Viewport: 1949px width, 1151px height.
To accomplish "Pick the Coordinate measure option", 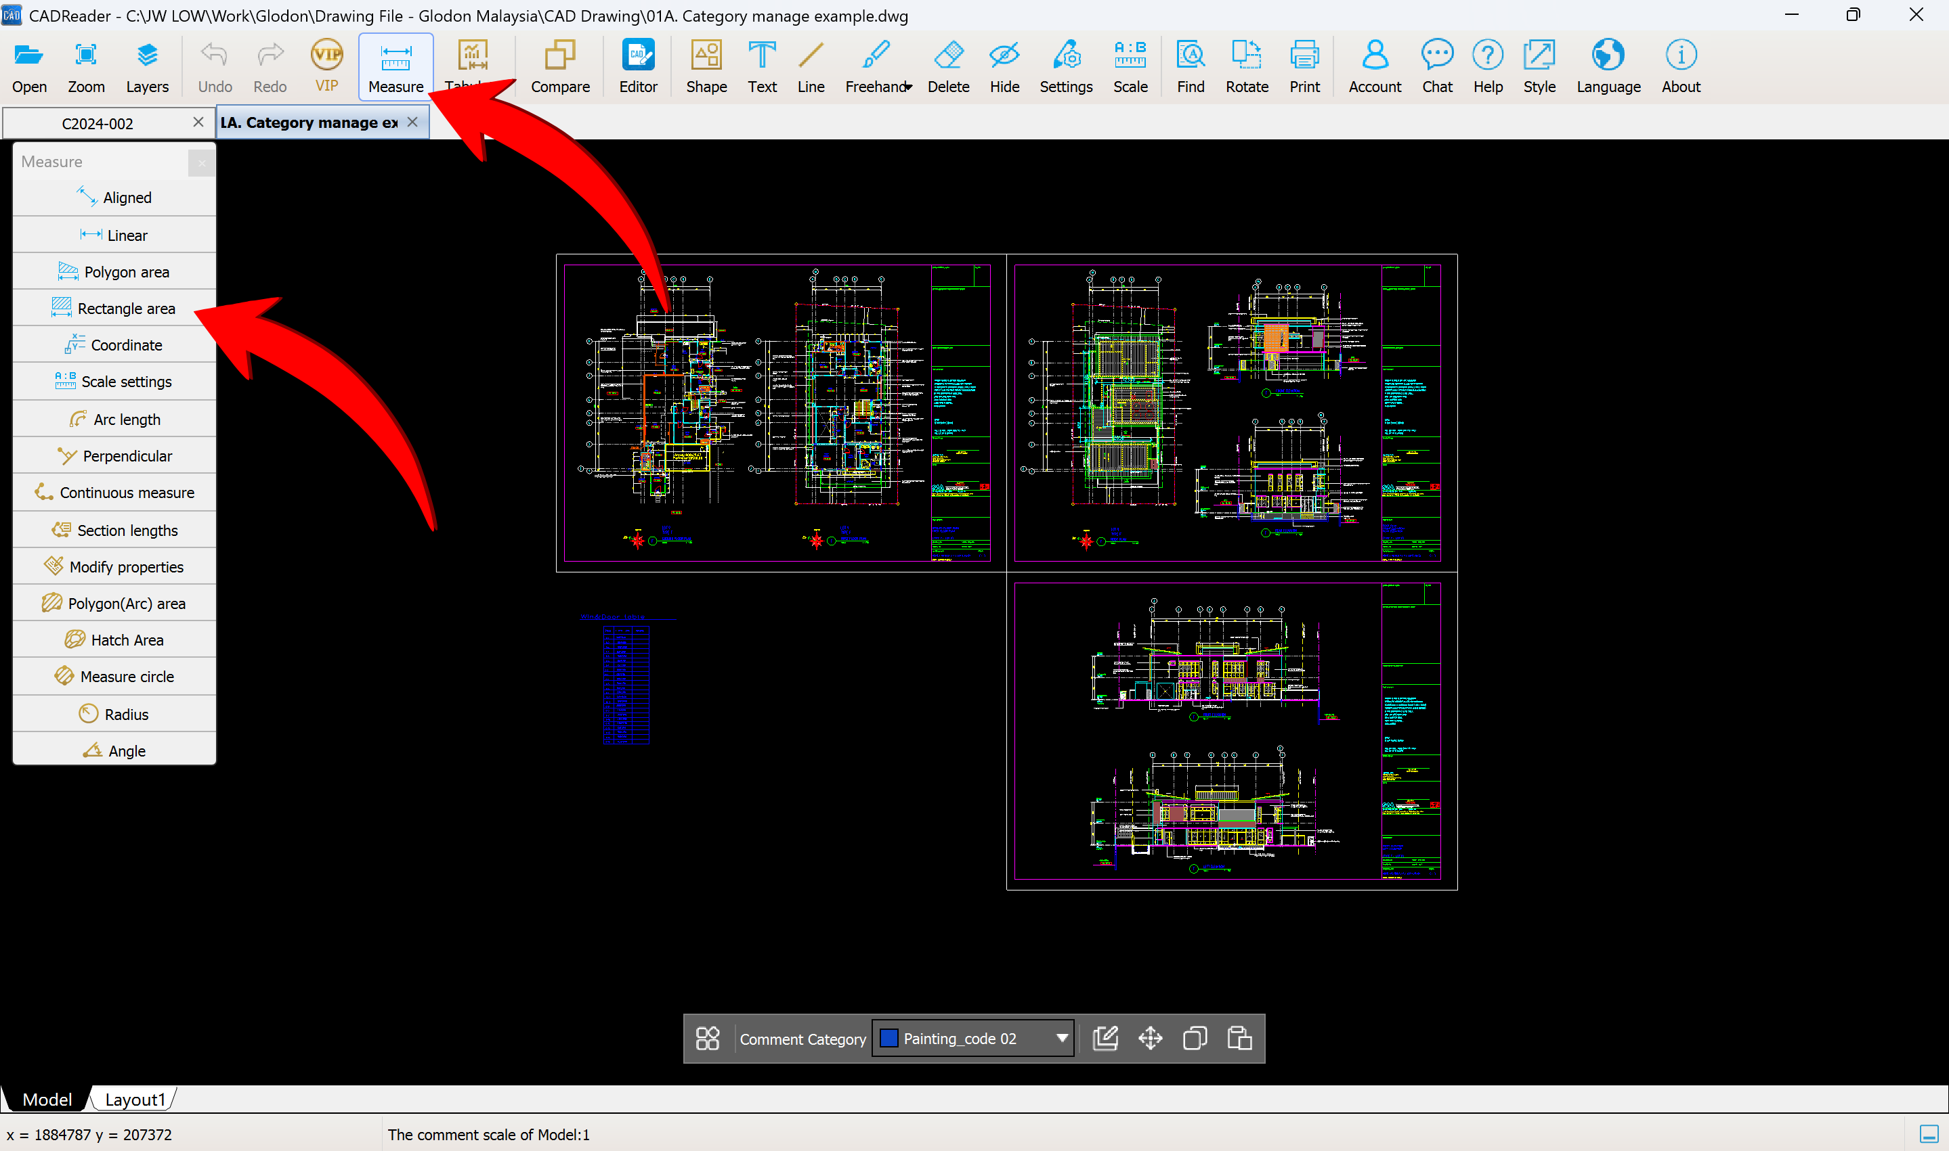I will 114,344.
